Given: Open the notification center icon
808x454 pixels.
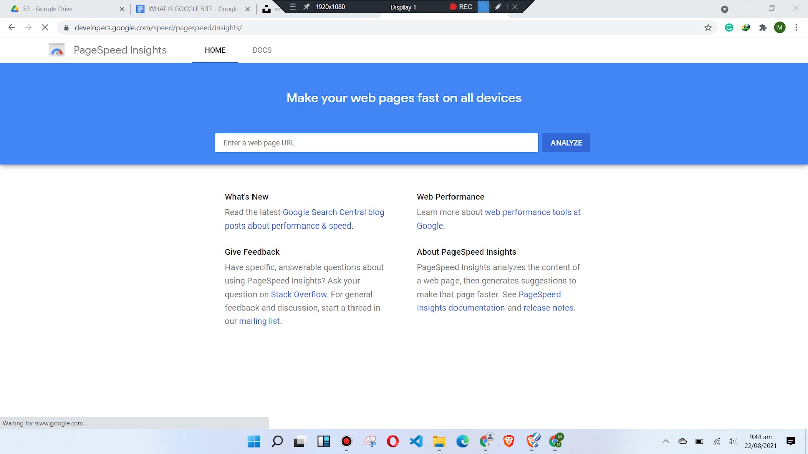Looking at the screenshot, I should (x=791, y=441).
